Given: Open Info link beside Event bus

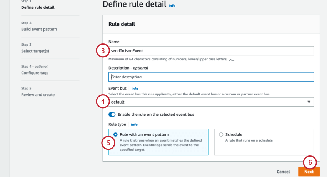Looking at the screenshot, I should (x=135, y=88).
